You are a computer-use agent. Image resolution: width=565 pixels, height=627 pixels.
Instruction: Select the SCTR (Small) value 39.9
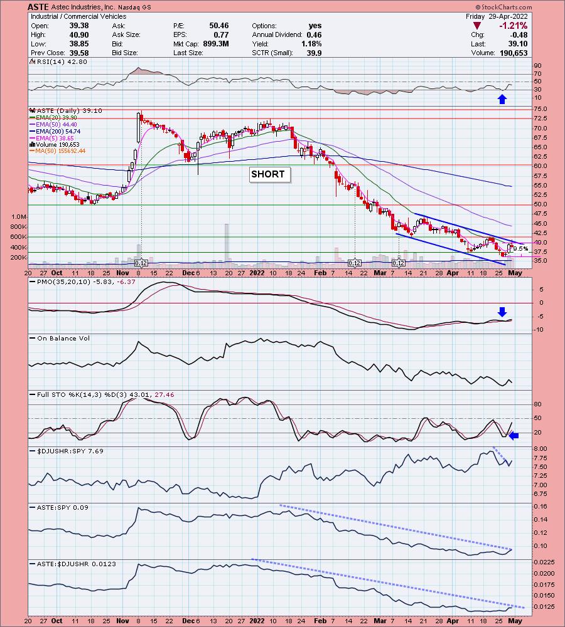point(314,53)
